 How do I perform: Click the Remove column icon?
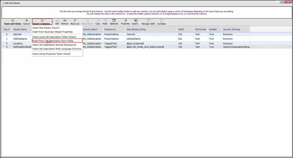(x=65, y=22)
